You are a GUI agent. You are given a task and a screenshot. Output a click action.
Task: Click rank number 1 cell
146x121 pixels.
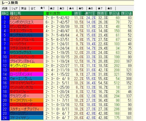(x=5, y=18)
